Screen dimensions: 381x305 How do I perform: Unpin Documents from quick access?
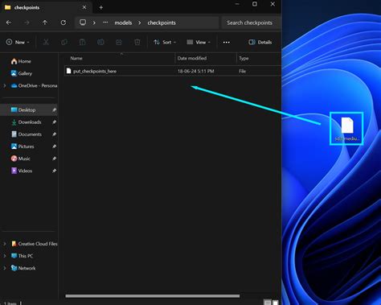54,134
